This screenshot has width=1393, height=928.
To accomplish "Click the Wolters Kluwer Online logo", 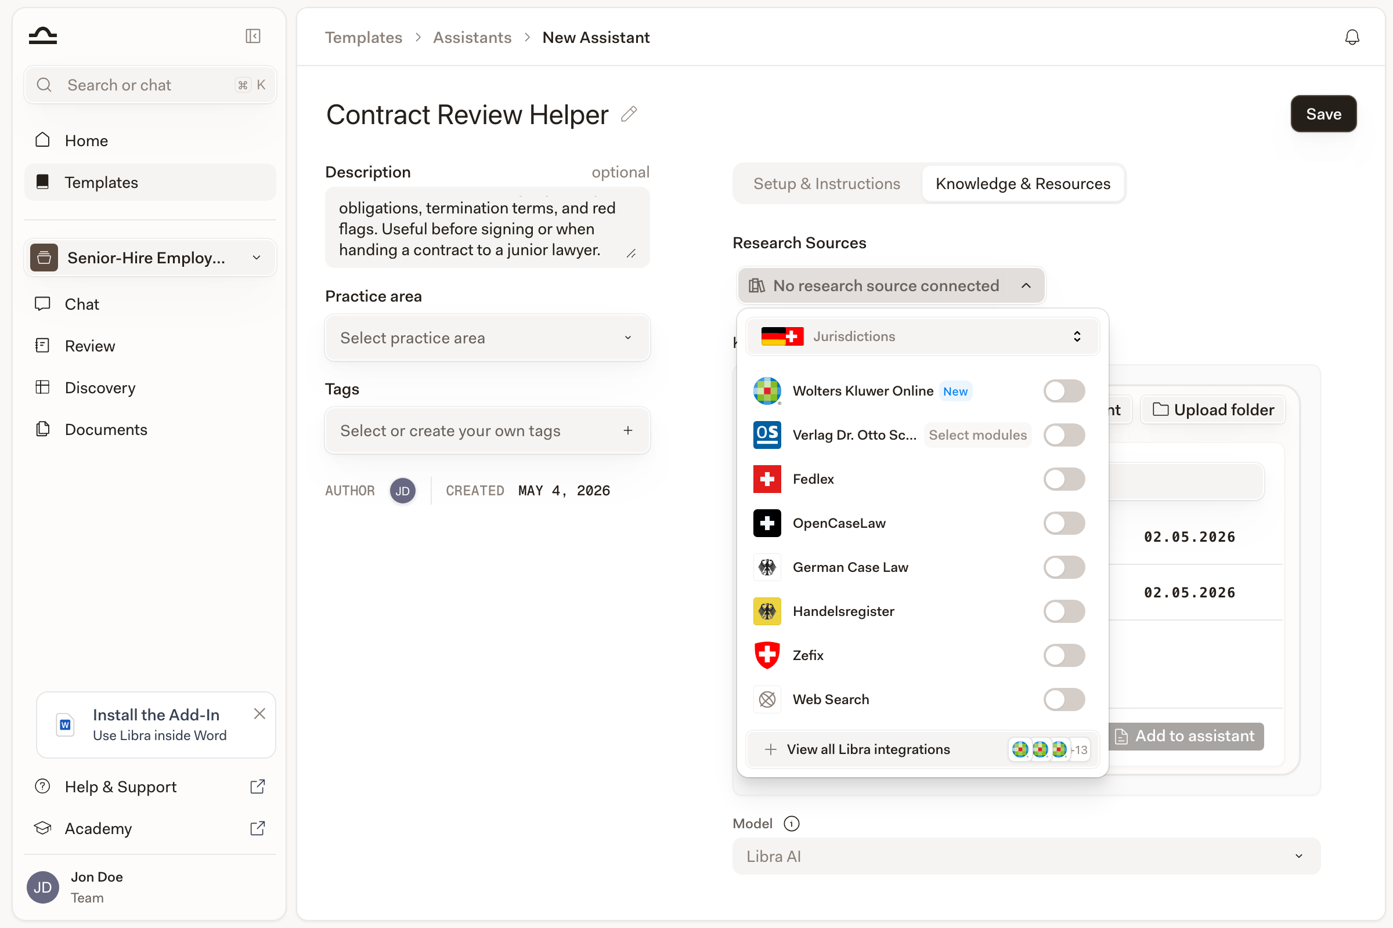I will (767, 390).
